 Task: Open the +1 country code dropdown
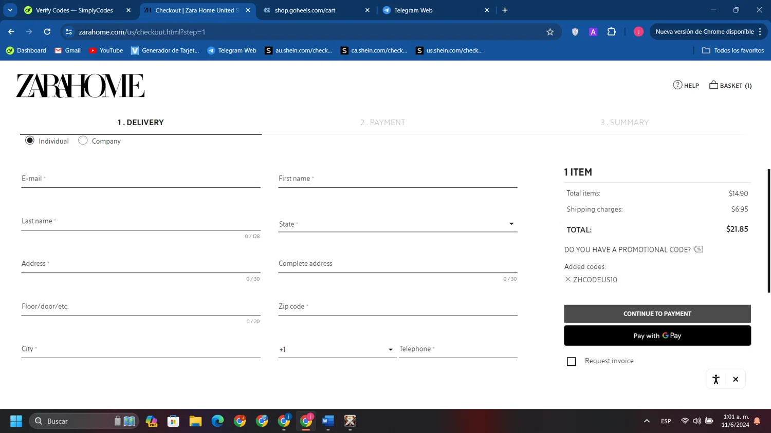pyautogui.click(x=337, y=349)
